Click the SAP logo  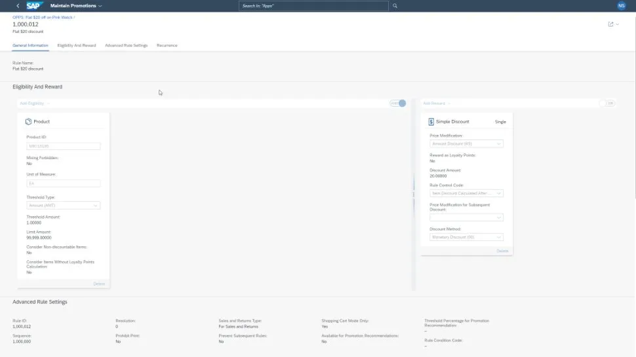tap(35, 6)
